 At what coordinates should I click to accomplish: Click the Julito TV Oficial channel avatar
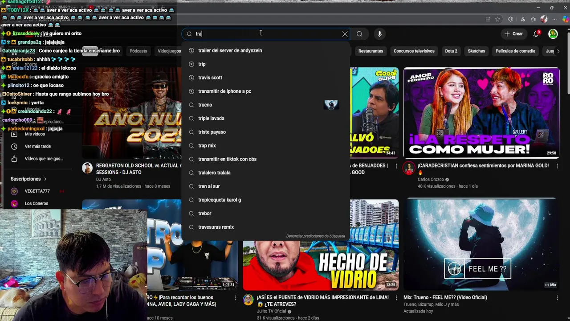click(248, 300)
